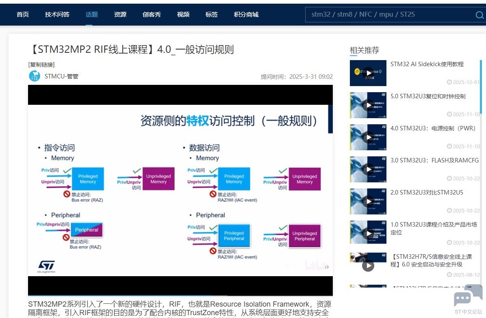Open the 技术问答 nav item

click(57, 15)
